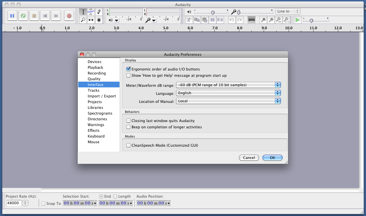Select the Length radio button
The image size is (366, 216).
115,196
